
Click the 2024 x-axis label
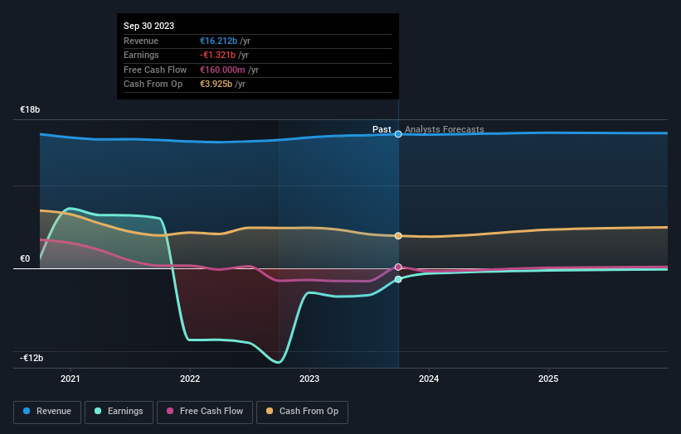tap(429, 379)
